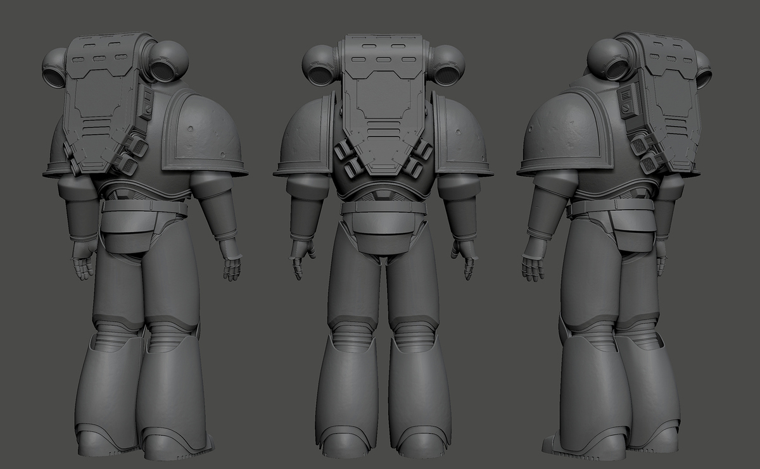Click the backpack on the center model
This screenshot has height=469, width=760.
383,106
